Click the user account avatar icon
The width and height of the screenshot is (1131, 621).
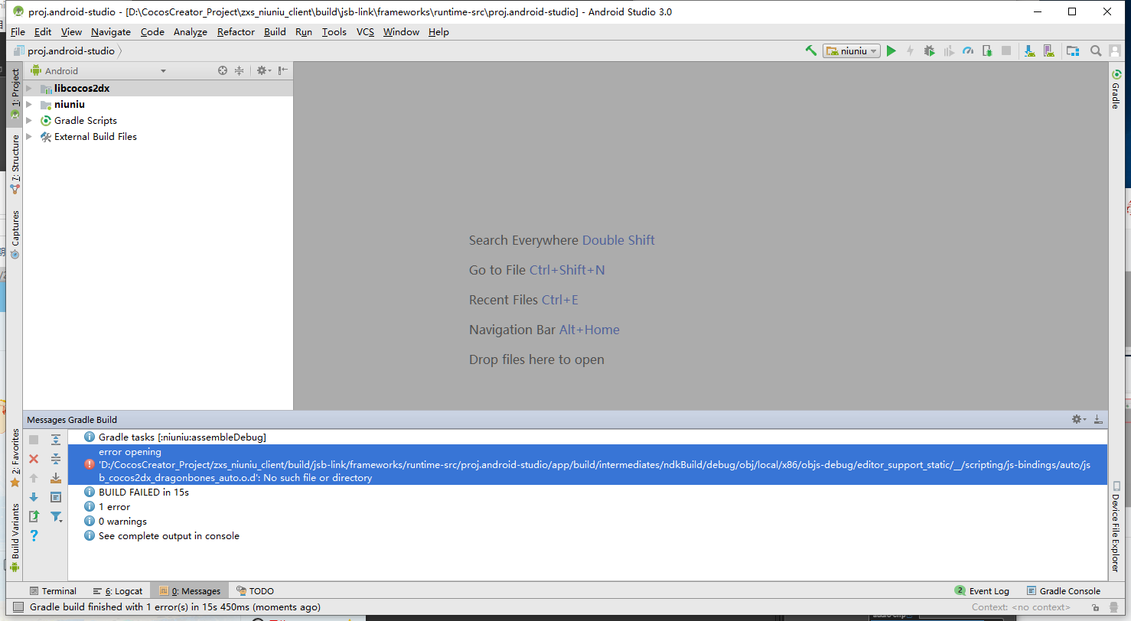(x=1116, y=50)
